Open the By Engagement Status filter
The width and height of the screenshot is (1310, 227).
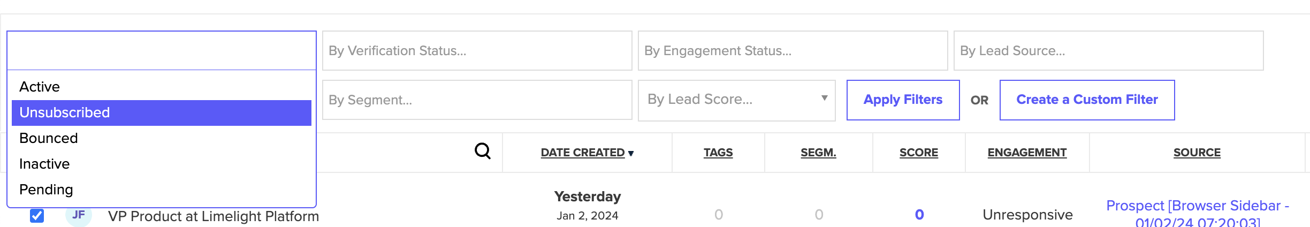[793, 51]
